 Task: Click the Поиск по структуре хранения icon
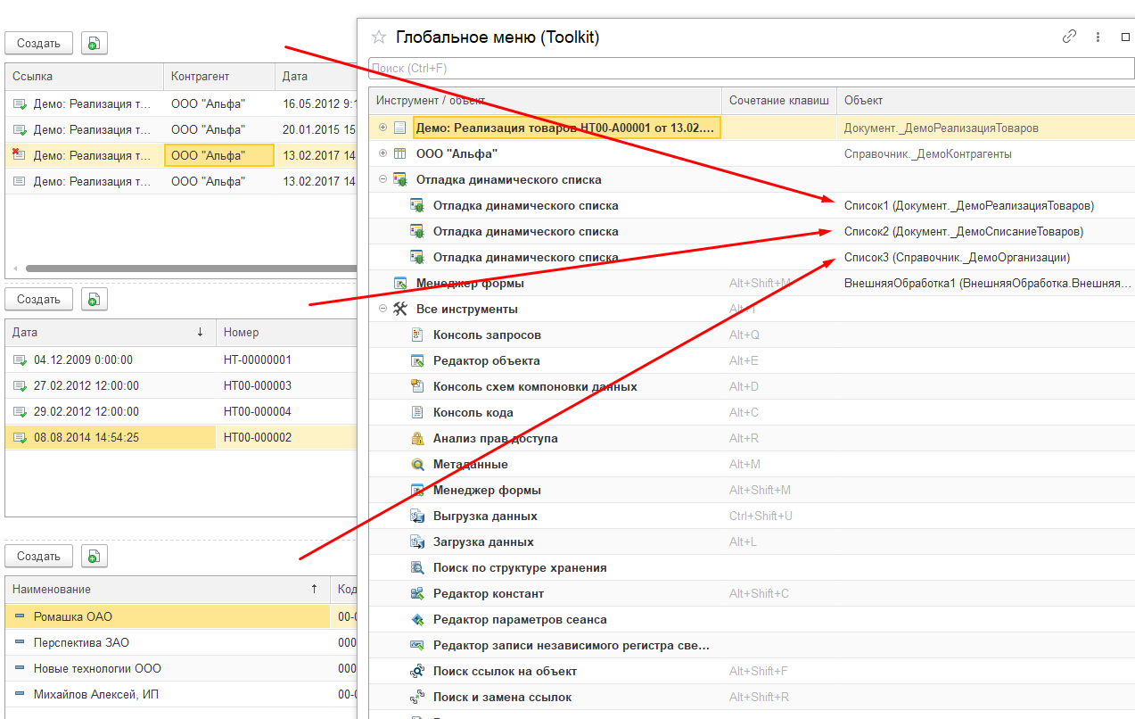pyautogui.click(x=417, y=567)
